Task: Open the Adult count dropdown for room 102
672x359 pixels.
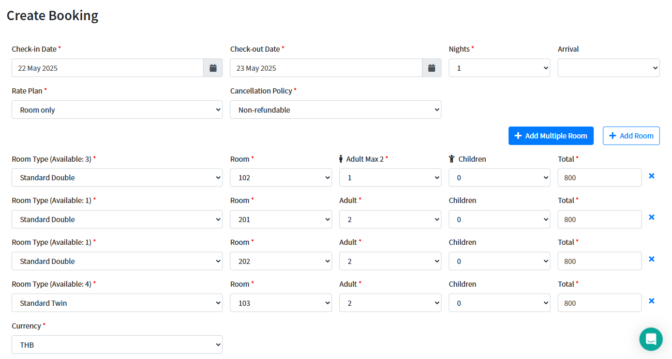Action: [x=390, y=178]
